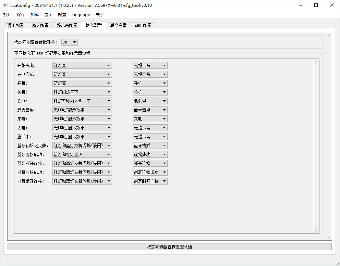Open LED dropdown for 最大音量

click(x=82, y=110)
